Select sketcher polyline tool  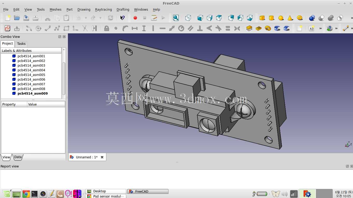[x=57, y=28]
